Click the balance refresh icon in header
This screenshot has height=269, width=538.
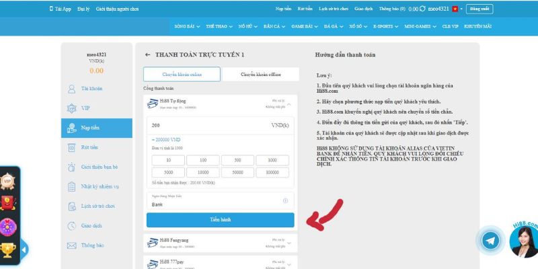[422, 9]
